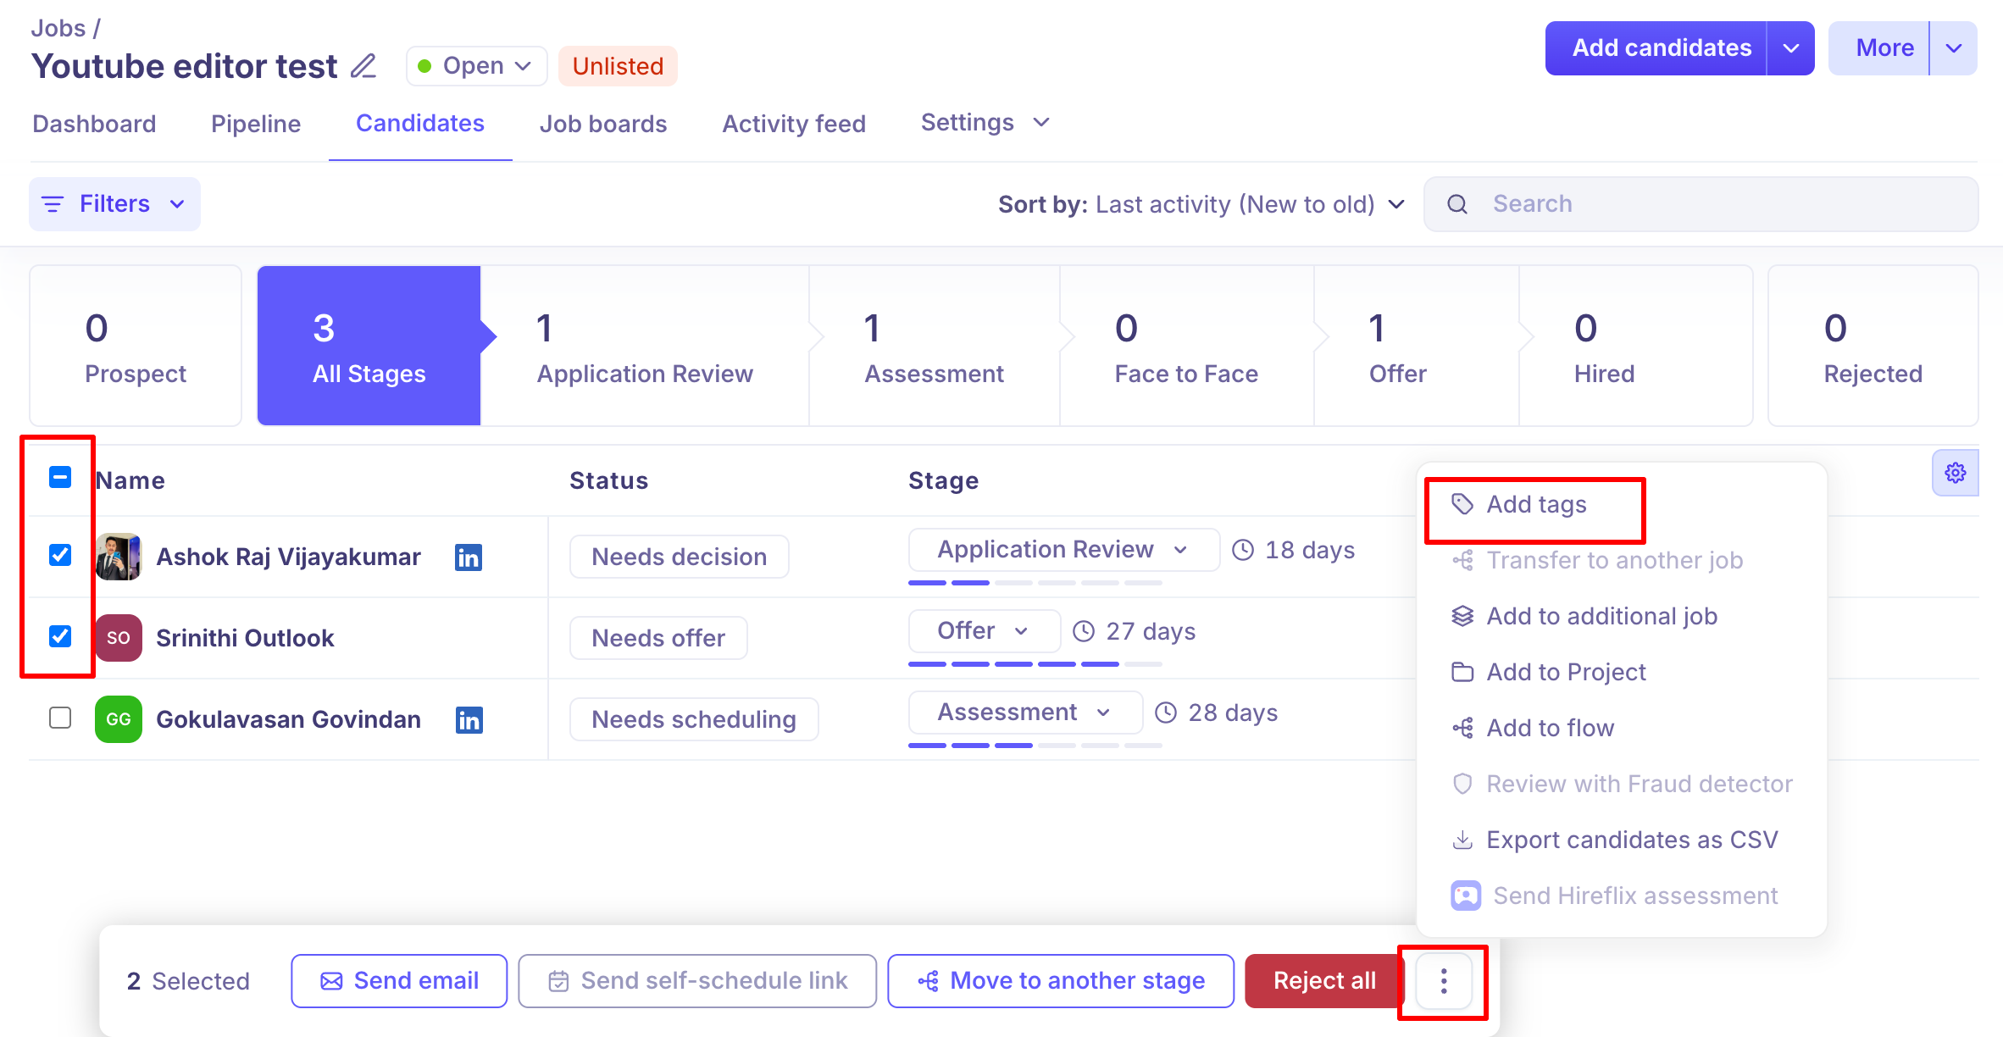2003x1037 pixels.
Task: Click the Needs decision status badge
Action: click(x=680, y=557)
